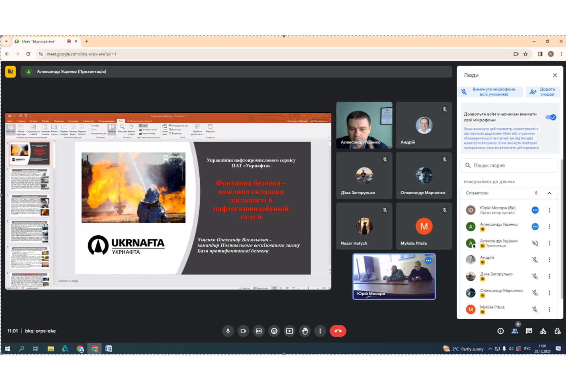Open host controls lock icon
The width and height of the screenshot is (566, 392).
(558, 331)
